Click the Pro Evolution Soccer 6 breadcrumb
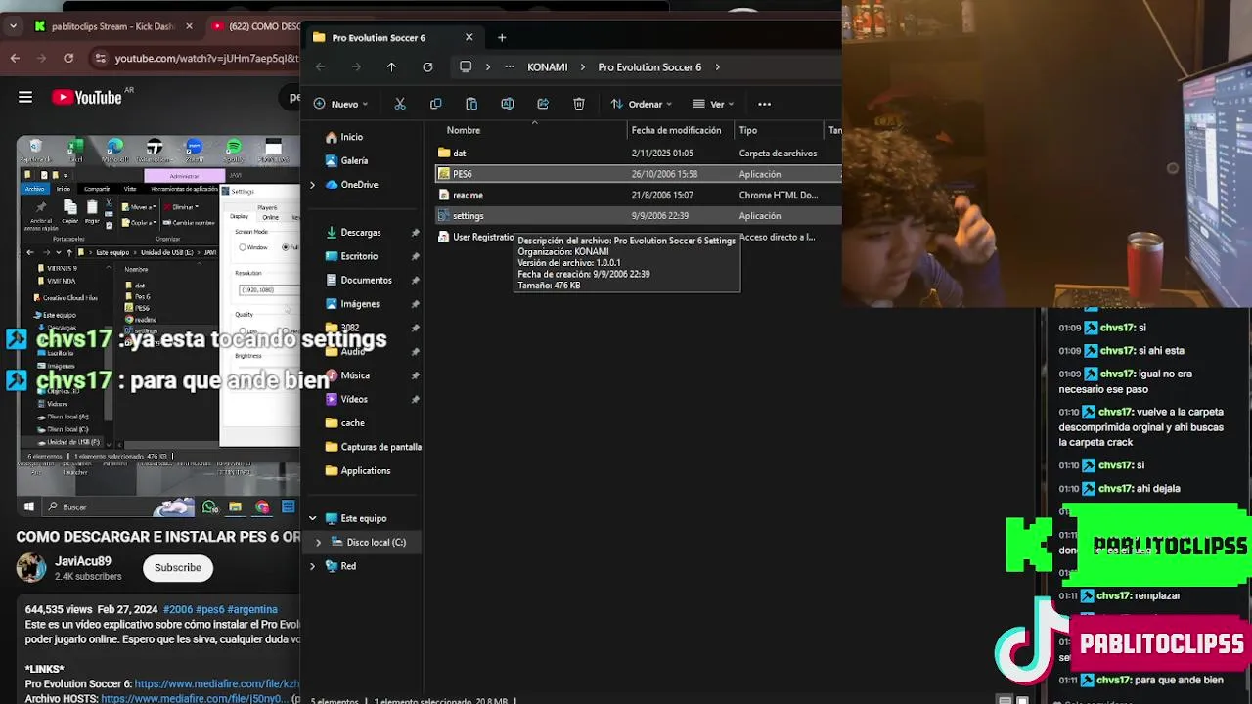The width and height of the screenshot is (1252, 704). [649, 66]
